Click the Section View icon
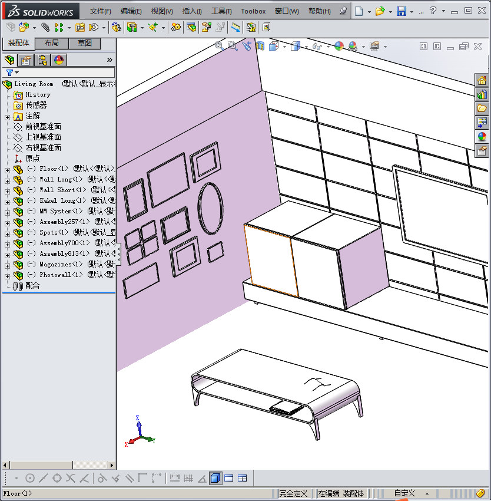The height and width of the screenshot is (501, 491). pos(260,46)
